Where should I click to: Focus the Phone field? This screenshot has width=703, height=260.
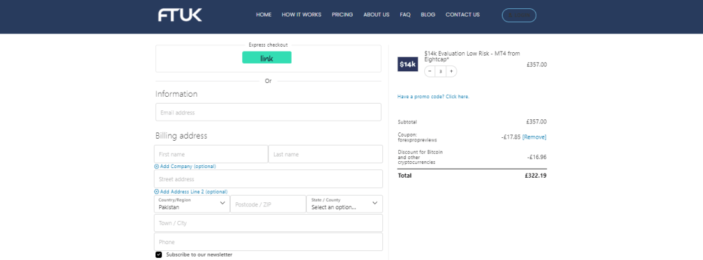[268, 241]
